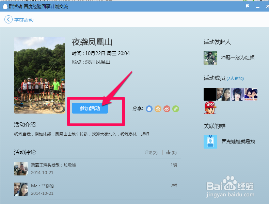Click organizer avatar of 冲冠一怒为红颜
This screenshot has width=269, height=204.
pos(210,58)
